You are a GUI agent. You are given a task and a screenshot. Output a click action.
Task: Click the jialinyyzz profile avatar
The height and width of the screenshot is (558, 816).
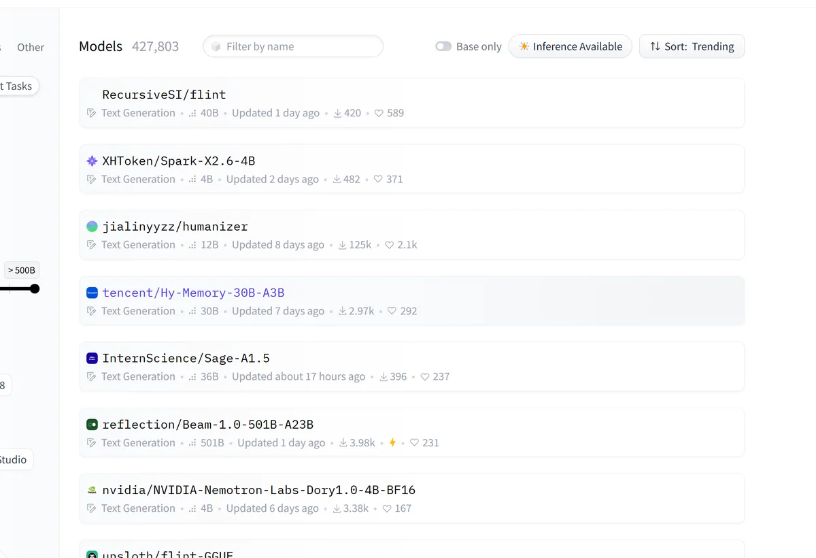[92, 227]
